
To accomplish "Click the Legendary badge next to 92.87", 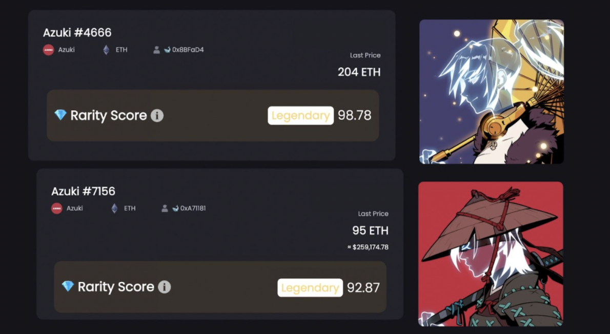I will coord(310,288).
